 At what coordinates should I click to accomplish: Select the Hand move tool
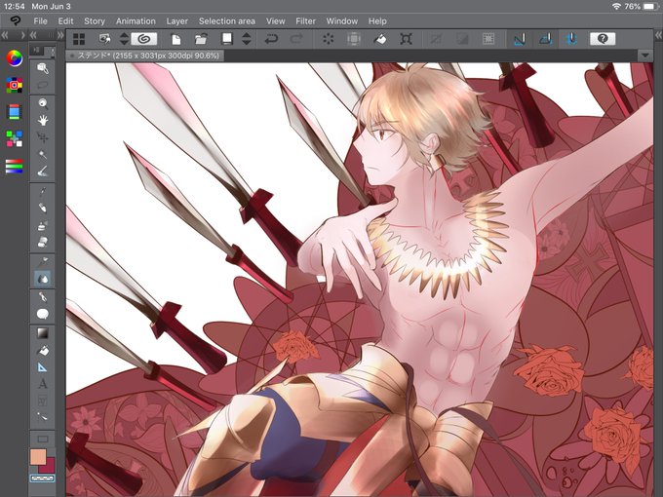pyautogui.click(x=43, y=121)
